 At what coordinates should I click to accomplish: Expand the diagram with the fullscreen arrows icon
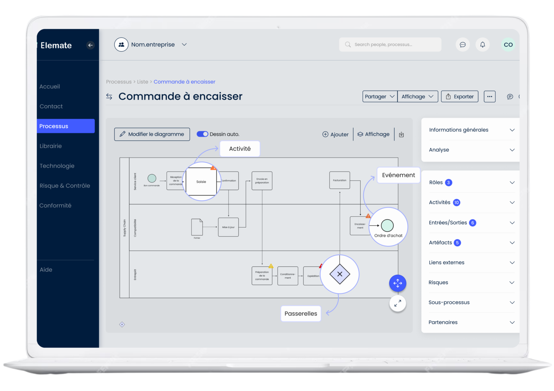(x=397, y=304)
